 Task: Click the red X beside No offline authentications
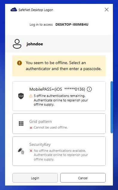[31, 151]
